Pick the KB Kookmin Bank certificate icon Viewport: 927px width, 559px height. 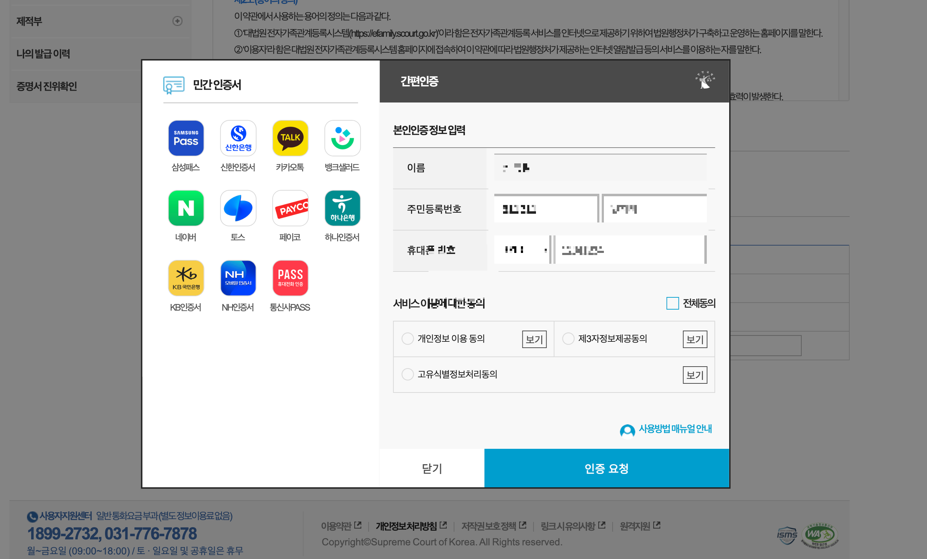coord(186,278)
